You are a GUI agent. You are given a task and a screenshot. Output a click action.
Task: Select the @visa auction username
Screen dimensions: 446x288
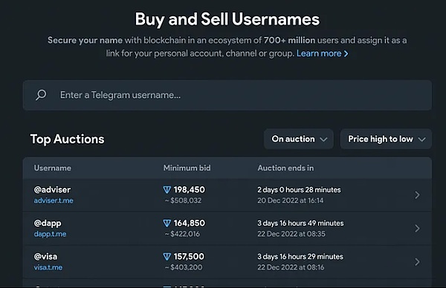(45, 257)
